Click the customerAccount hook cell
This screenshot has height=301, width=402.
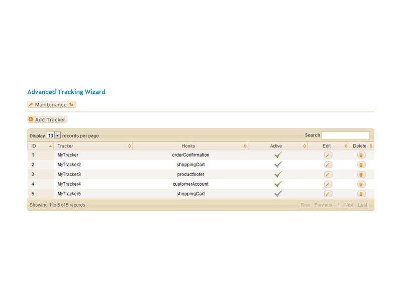190,184
